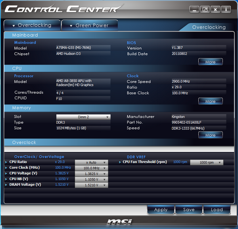Click the OverClock/ OverVoltage heading

(39, 157)
